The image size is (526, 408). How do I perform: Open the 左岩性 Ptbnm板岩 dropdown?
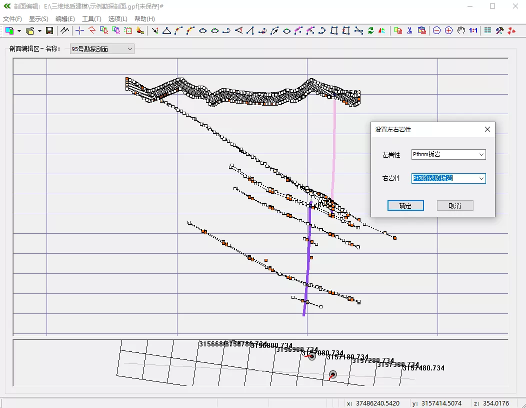pos(448,155)
